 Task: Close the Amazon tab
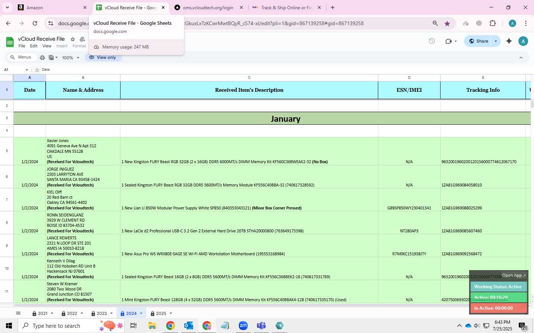(x=85, y=7)
